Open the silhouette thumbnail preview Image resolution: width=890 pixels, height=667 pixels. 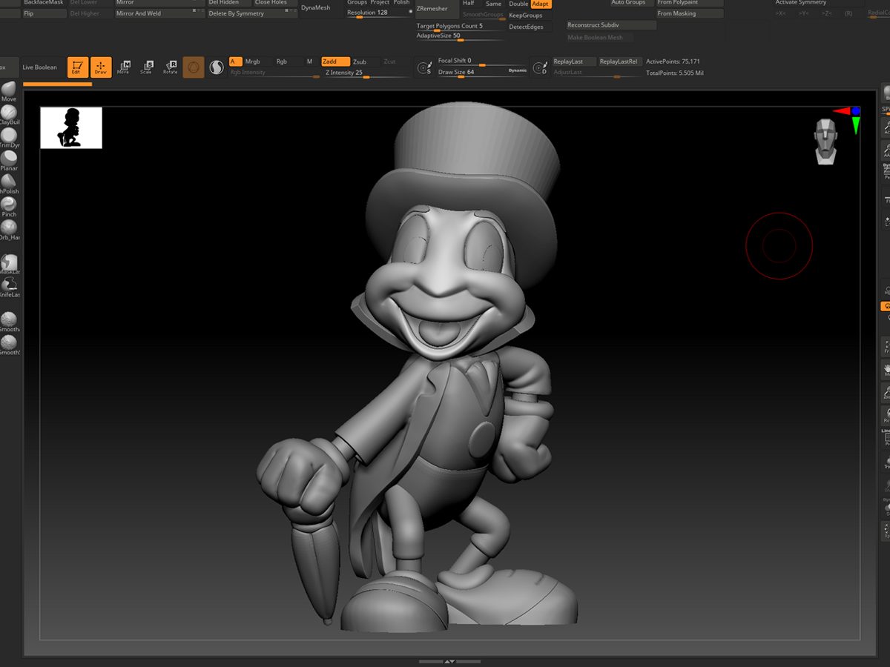[71, 127]
